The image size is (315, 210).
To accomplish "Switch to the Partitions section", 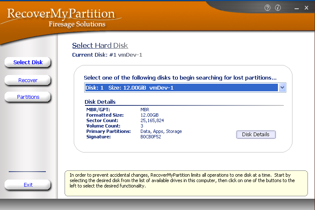I will pyautogui.click(x=28, y=97).
